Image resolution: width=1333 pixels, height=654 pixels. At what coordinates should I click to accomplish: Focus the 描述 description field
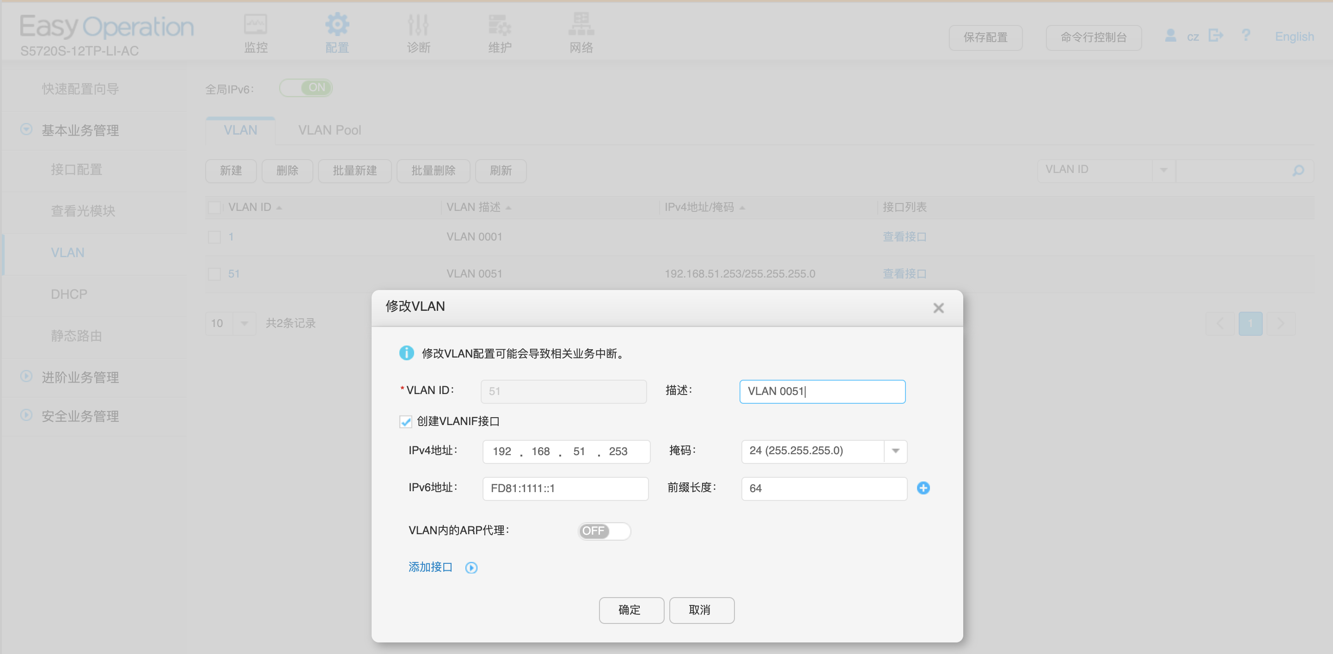click(x=822, y=391)
